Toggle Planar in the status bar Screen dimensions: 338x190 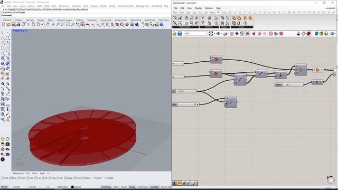pyautogui.click(x=124, y=187)
